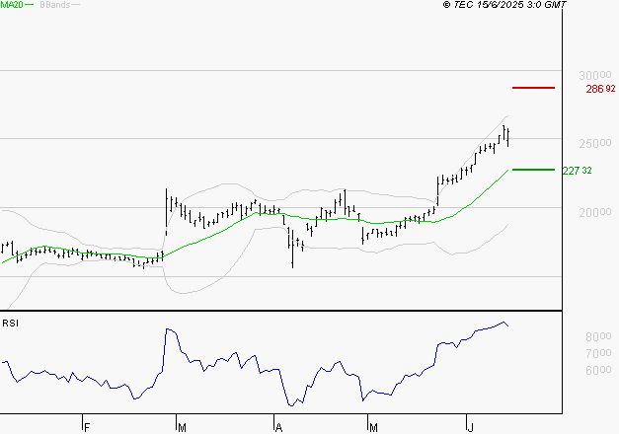Click the A month marker on time axis

click(278, 428)
